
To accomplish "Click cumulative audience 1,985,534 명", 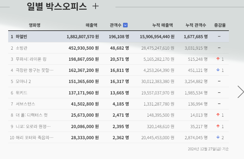I will click(196, 93).
